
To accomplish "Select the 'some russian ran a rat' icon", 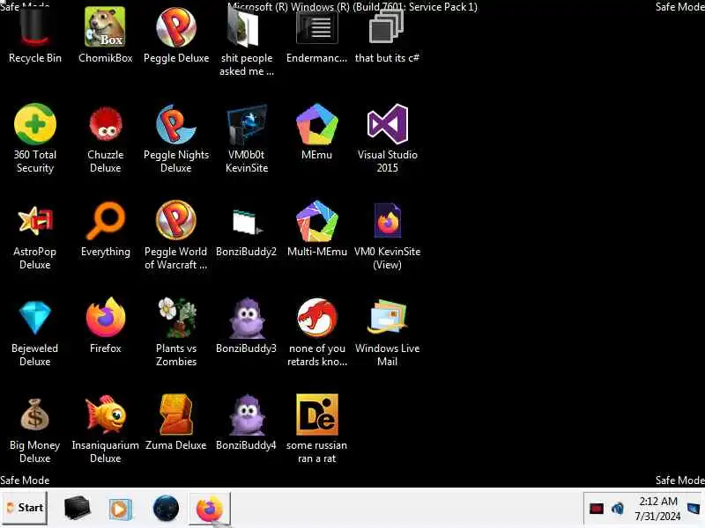I will (x=317, y=414).
